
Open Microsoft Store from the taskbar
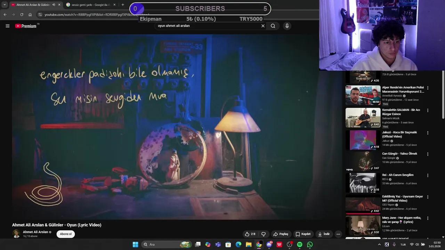click(228, 244)
